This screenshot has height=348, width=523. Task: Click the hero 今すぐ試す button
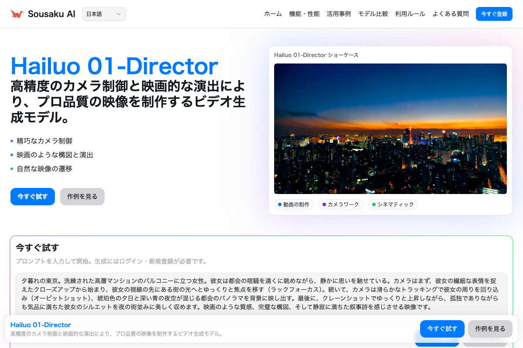[x=33, y=197]
